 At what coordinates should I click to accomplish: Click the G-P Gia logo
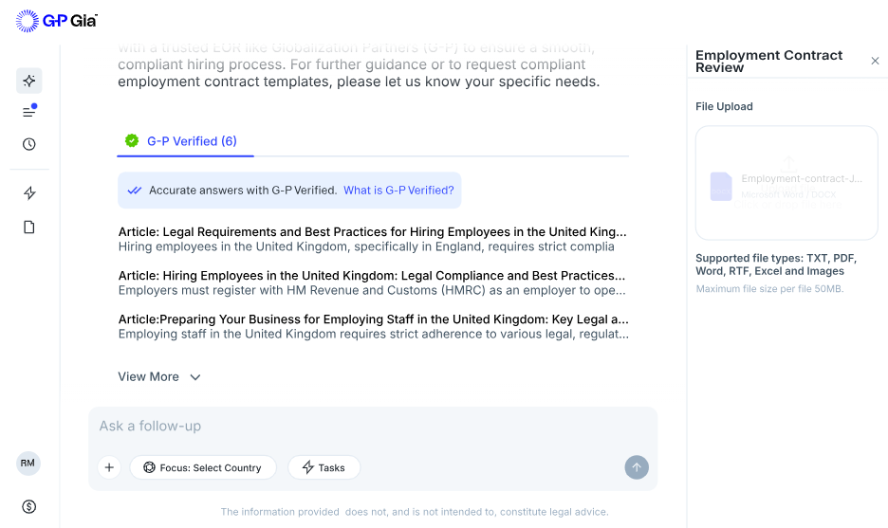pos(56,20)
